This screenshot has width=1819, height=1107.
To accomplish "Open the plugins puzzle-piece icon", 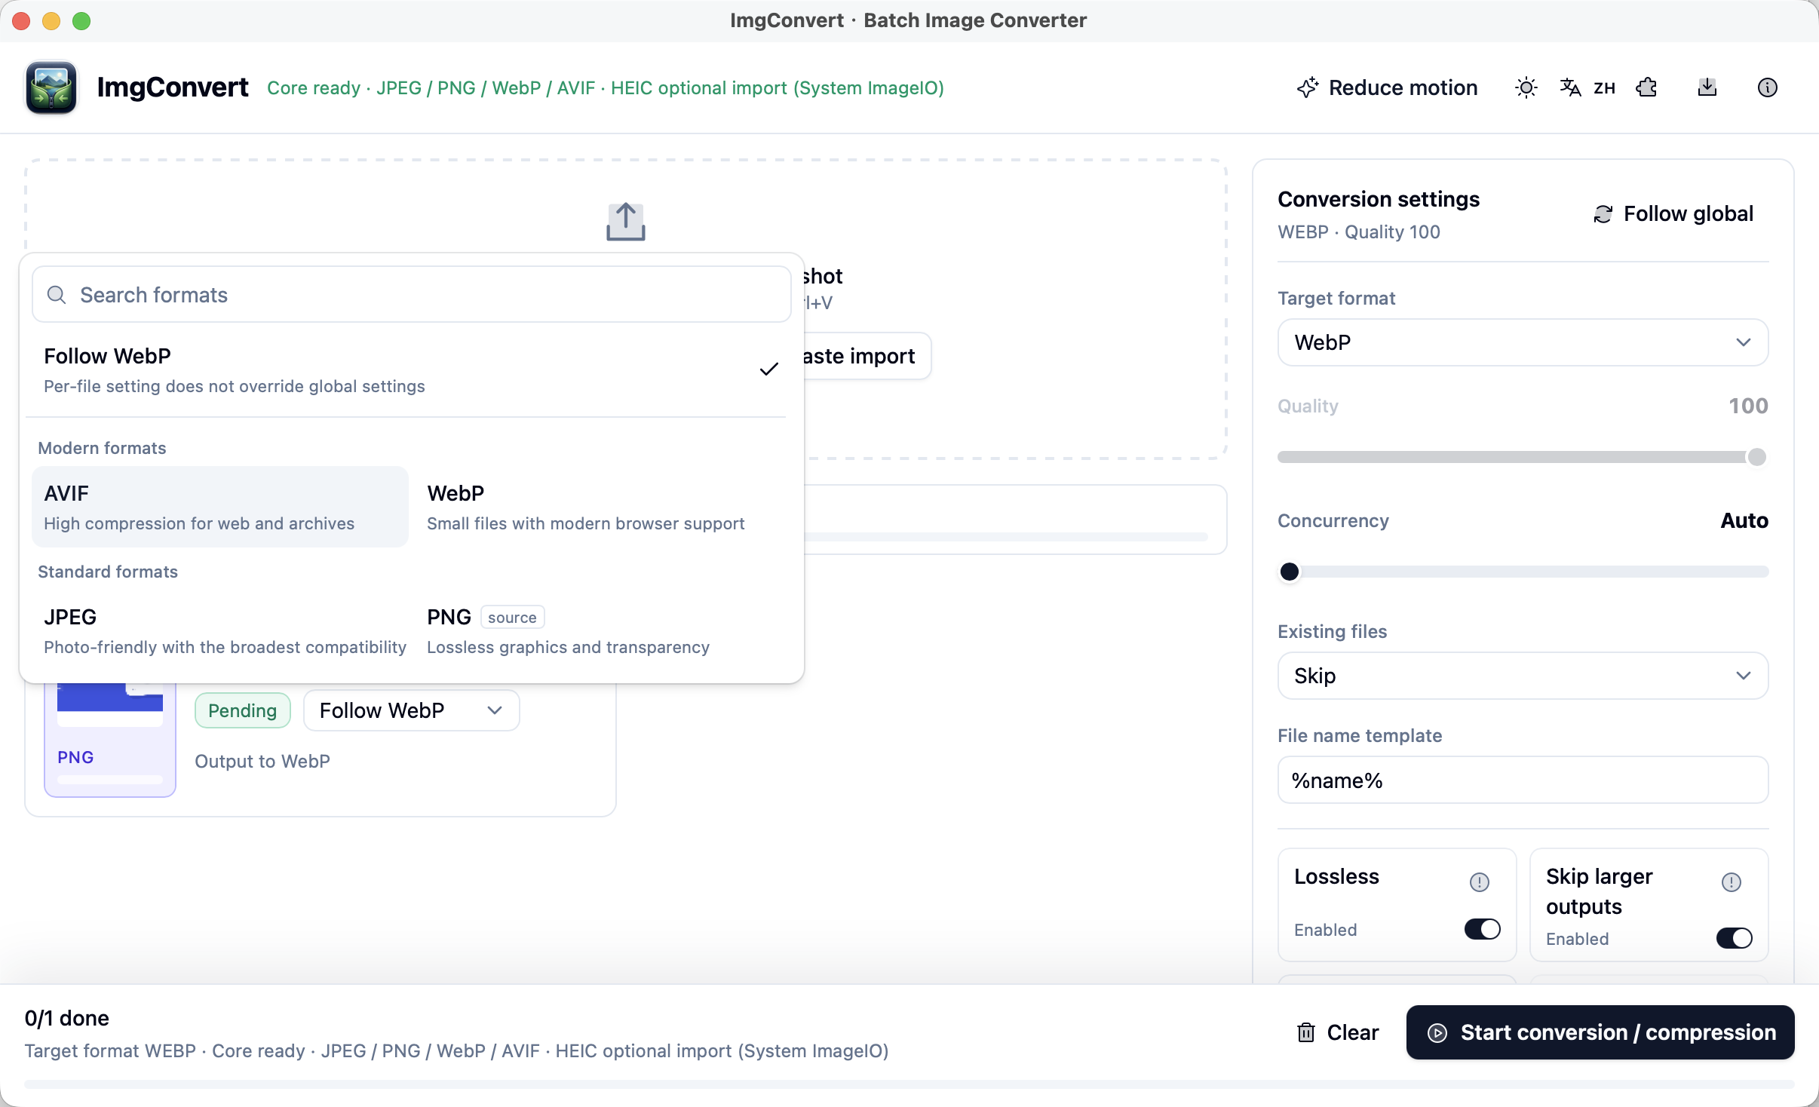I will (1646, 87).
